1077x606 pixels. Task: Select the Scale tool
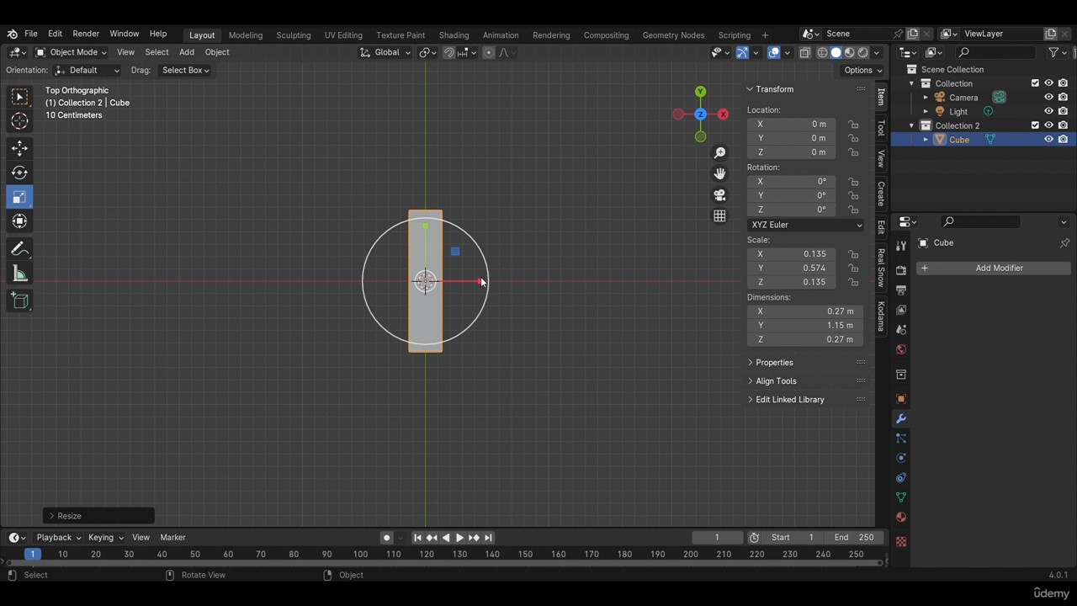coord(19,197)
